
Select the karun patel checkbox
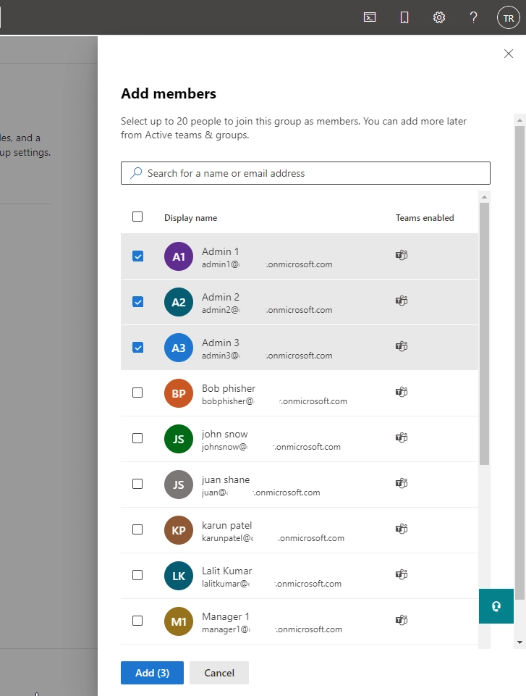tap(137, 529)
